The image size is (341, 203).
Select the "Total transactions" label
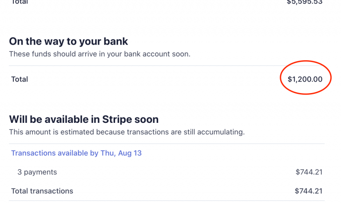pos(42,191)
